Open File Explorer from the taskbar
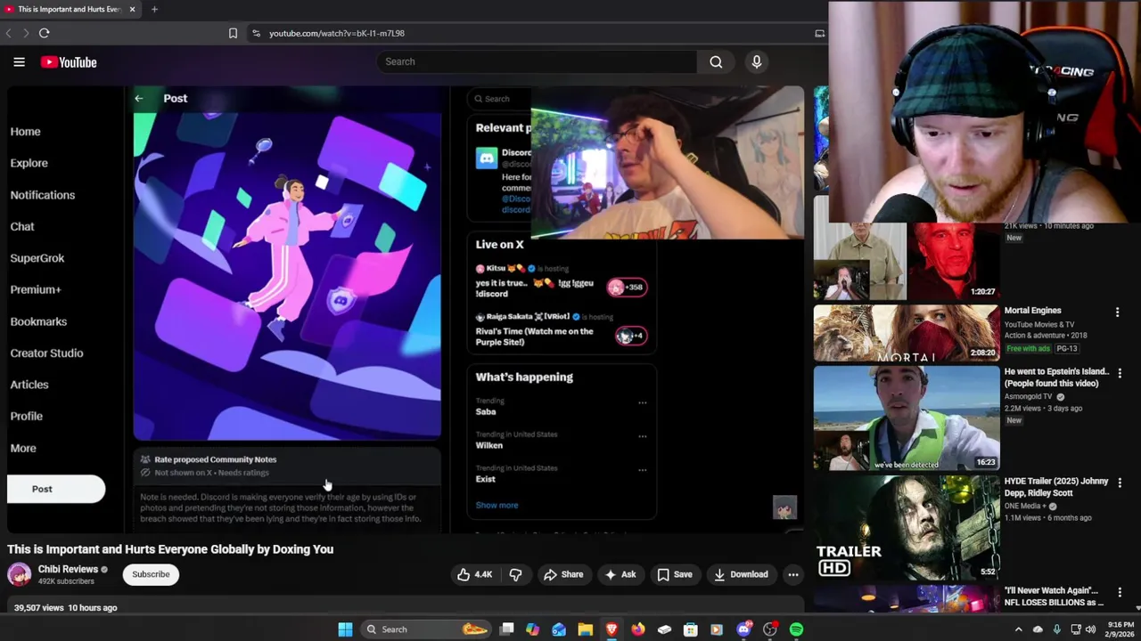The width and height of the screenshot is (1141, 641). (585, 629)
